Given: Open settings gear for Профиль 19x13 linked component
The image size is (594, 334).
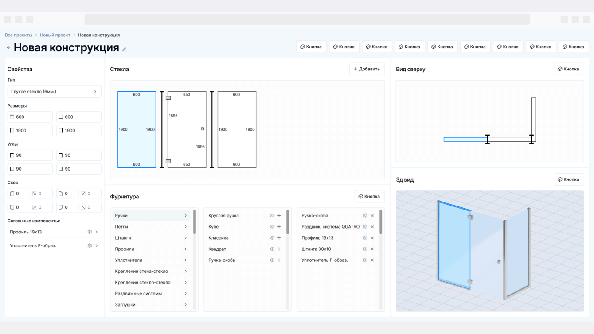Looking at the screenshot, I should [90, 232].
